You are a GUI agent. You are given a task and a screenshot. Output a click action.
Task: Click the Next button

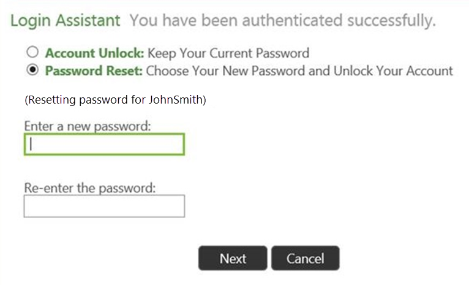pyautogui.click(x=233, y=259)
